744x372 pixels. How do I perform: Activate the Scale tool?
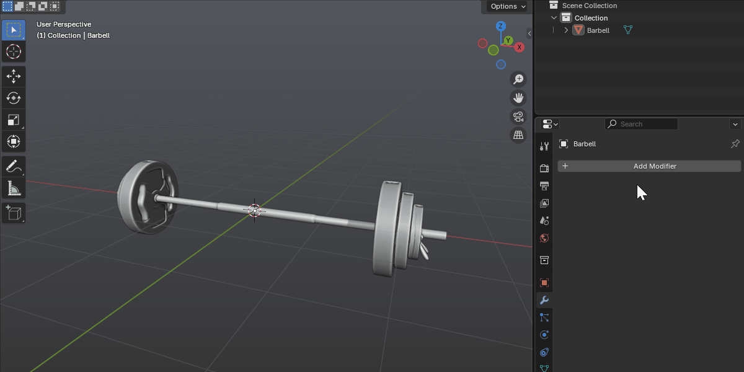[x=13, y=120]
